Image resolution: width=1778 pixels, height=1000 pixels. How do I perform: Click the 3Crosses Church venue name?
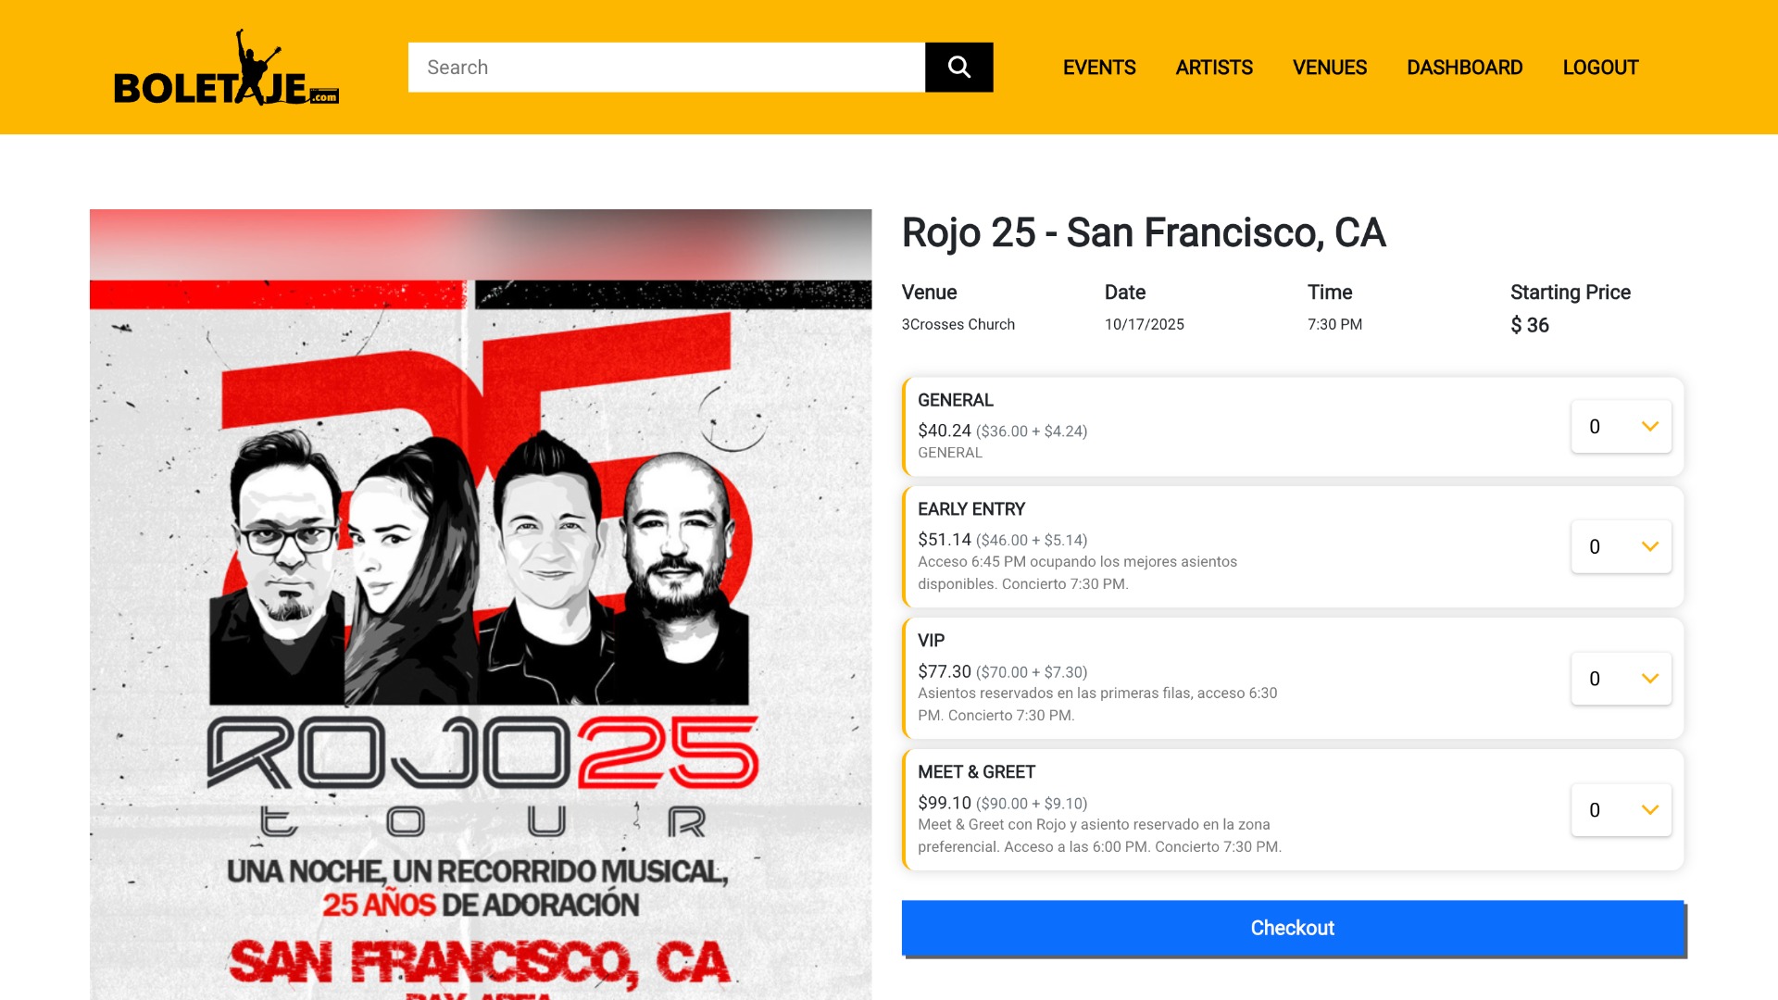(958, 324)
